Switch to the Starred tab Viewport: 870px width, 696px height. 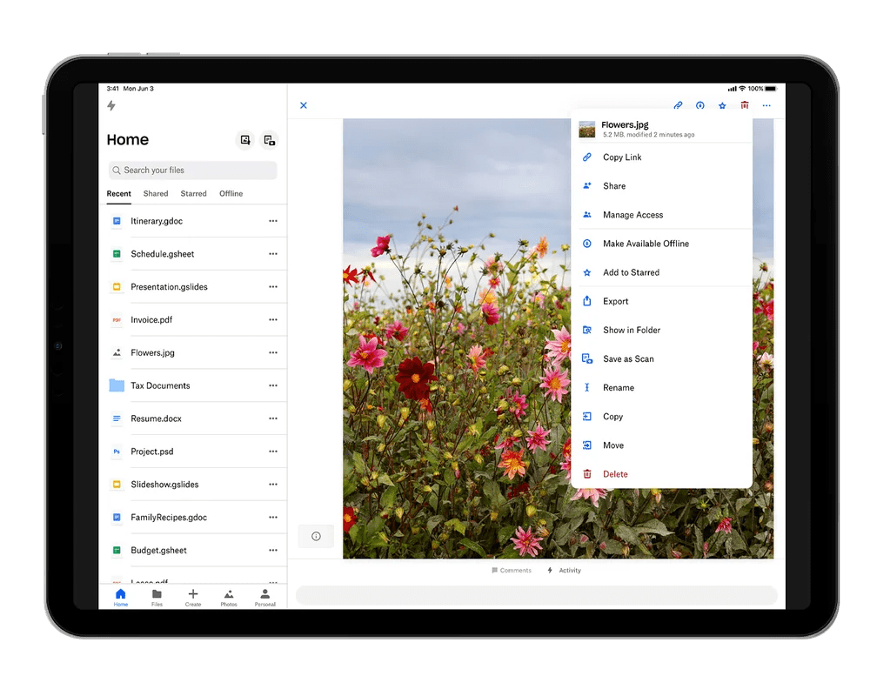193,194
